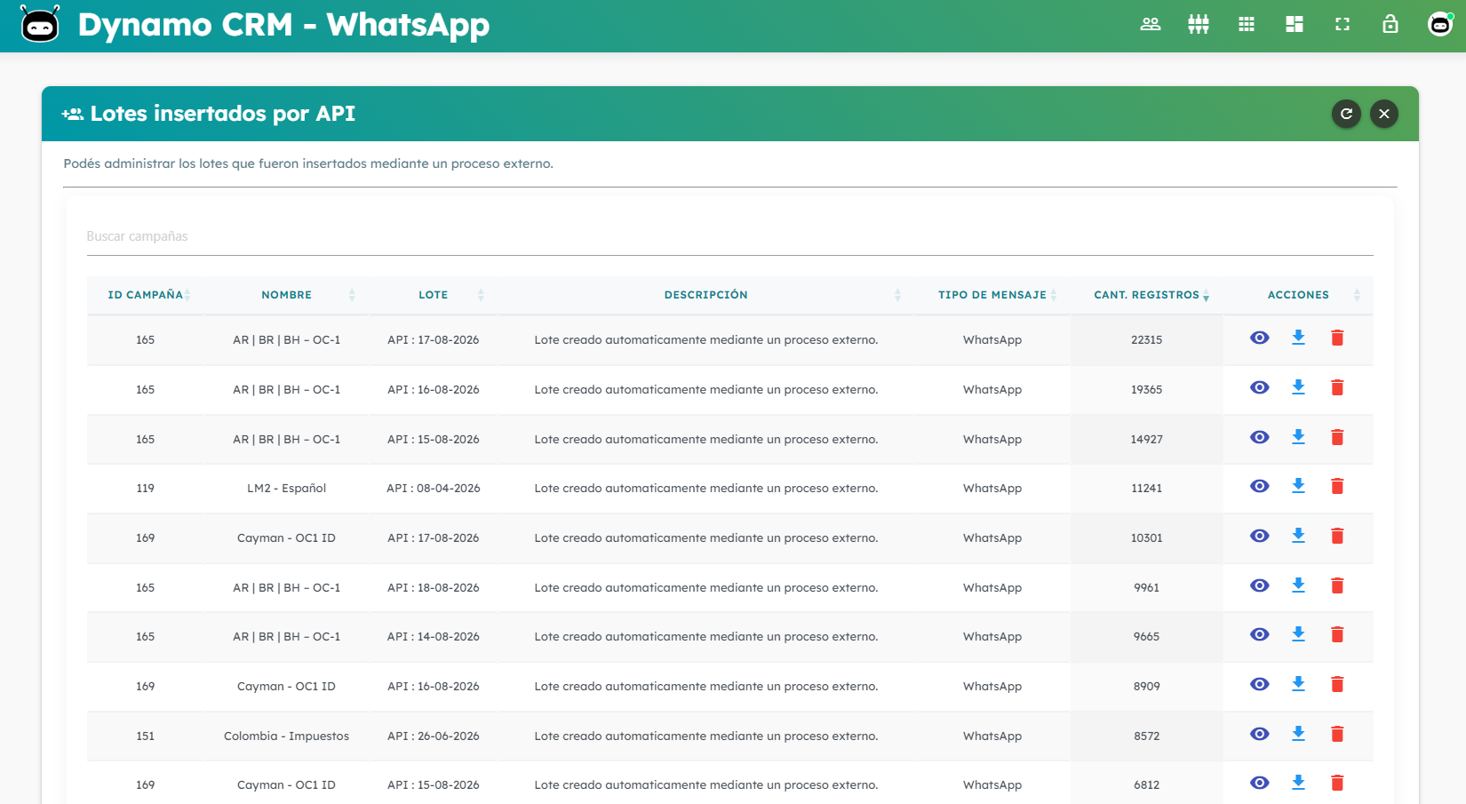The image size is (1466, 804).
Task: Toggle fullscreen mode icon
Action: tap(1343, 25)
